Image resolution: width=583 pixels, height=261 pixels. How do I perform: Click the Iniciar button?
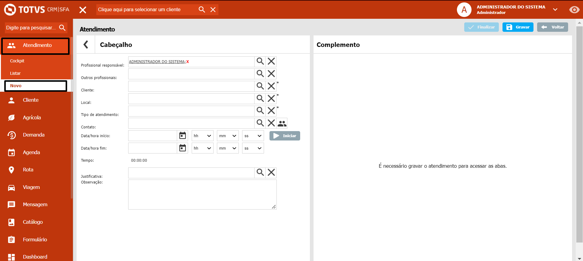[x=285, y=136]
